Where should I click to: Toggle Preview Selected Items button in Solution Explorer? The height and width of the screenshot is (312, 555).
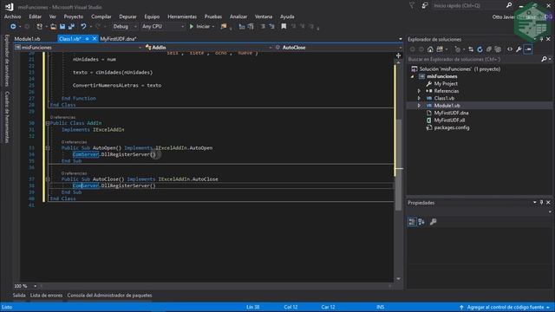pyautogui.click(x=528, y=49)
